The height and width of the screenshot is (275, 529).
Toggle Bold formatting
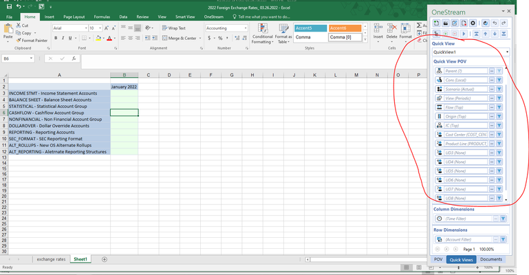56,38
